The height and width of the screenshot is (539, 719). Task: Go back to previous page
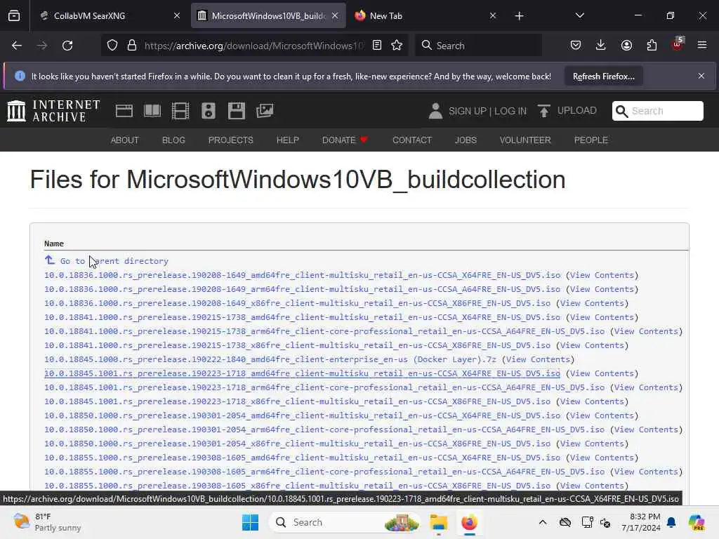[17, 46]
